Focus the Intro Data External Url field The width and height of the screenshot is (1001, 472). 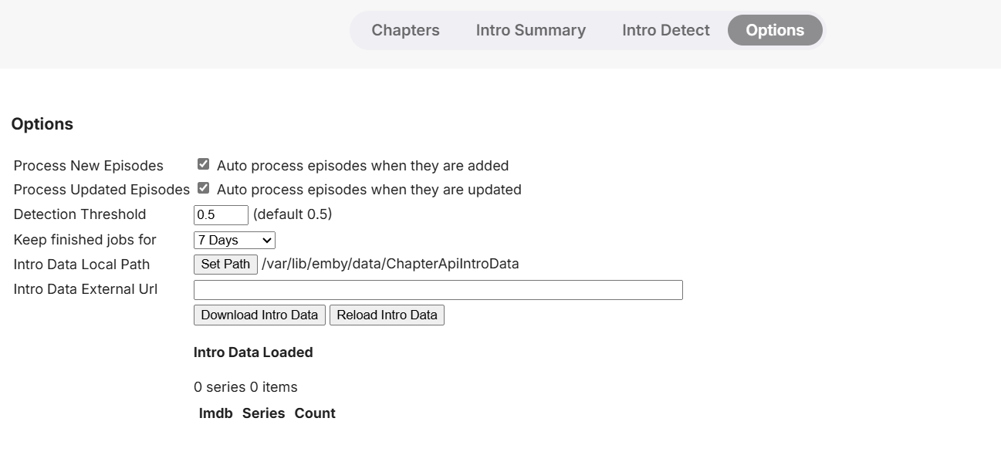pyautogui.click(x=438, y=290)
